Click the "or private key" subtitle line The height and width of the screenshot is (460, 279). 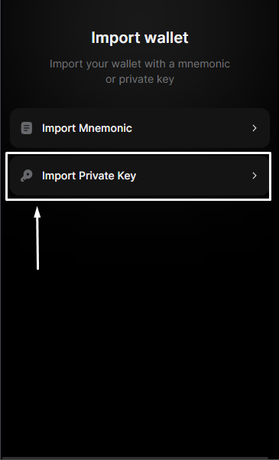click(139, 79)
